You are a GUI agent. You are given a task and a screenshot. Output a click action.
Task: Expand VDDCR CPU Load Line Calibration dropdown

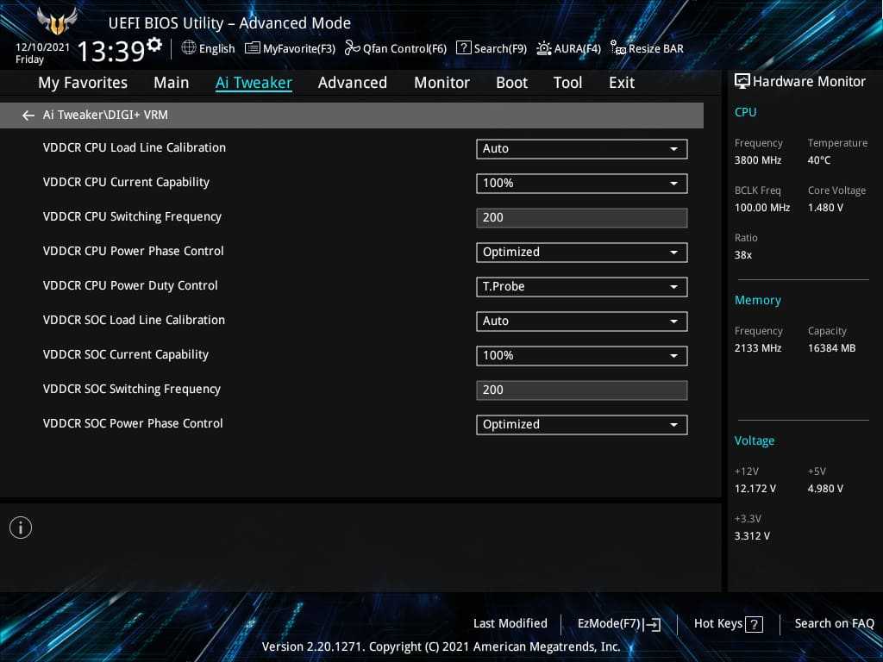point(581,149)
